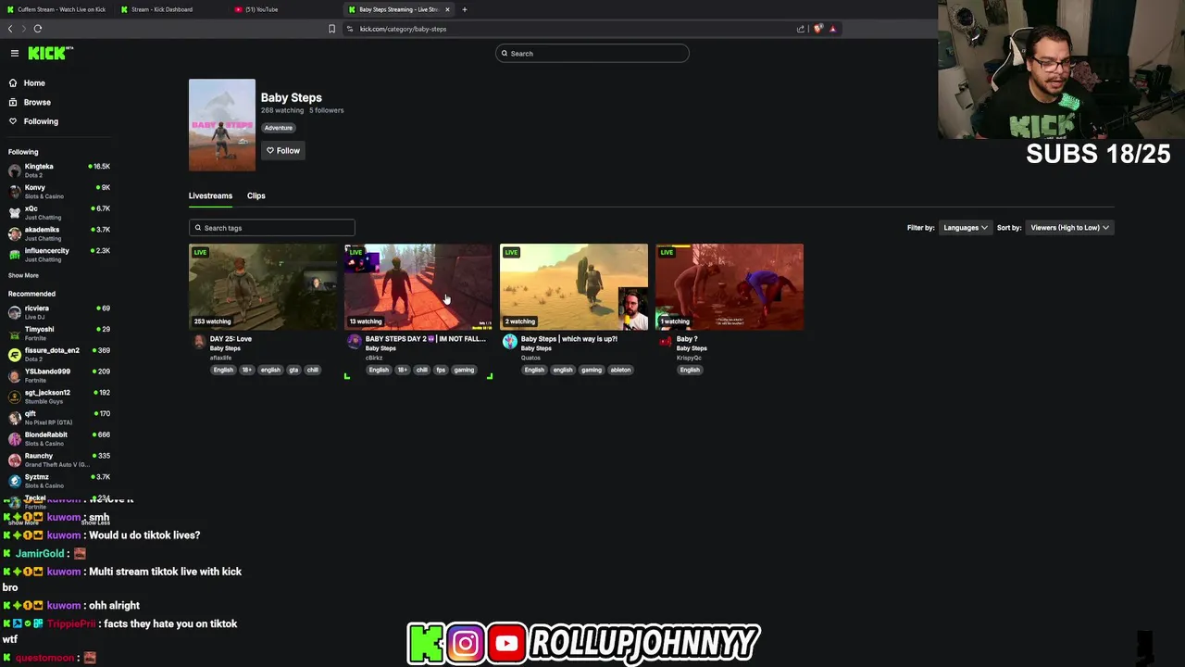Open Browse in the sidebar
The width and height of the screenshot is (1185, 667).
[37, 102]
